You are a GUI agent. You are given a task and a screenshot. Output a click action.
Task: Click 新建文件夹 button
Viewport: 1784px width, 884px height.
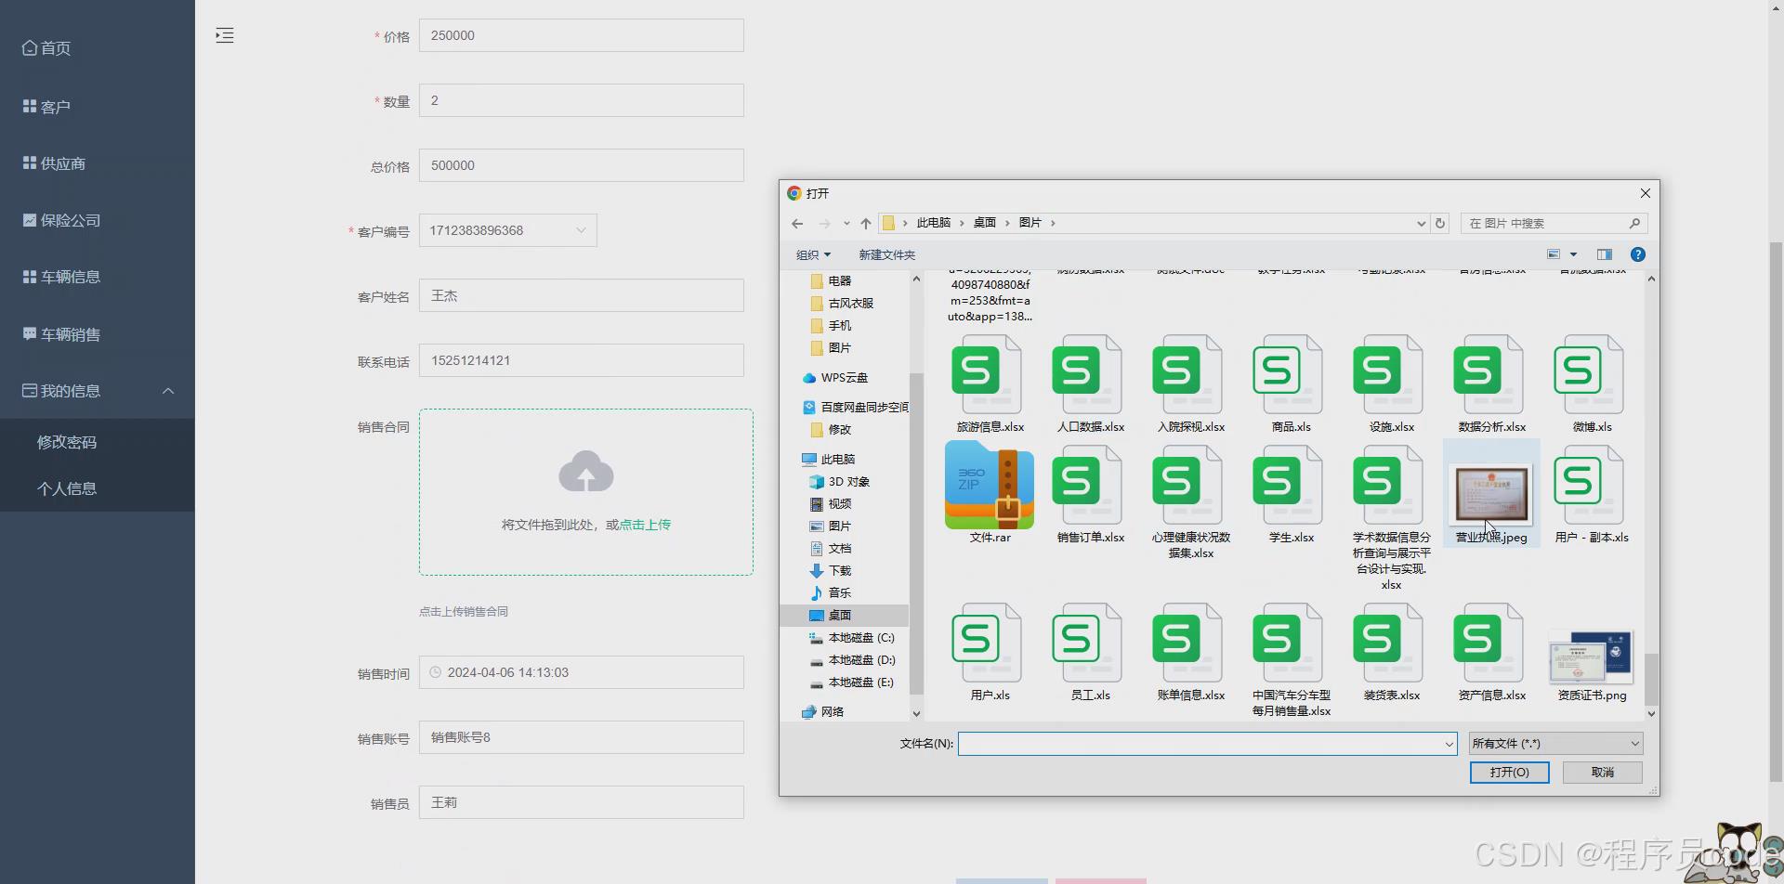point(886,254)
